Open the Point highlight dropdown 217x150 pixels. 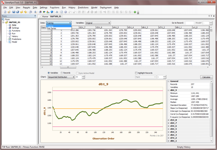[146, 77]
